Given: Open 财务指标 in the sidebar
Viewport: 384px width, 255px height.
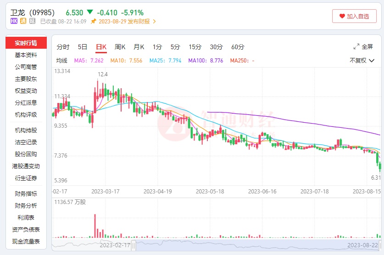Looking at the screenshot, I should pos(26,194).
